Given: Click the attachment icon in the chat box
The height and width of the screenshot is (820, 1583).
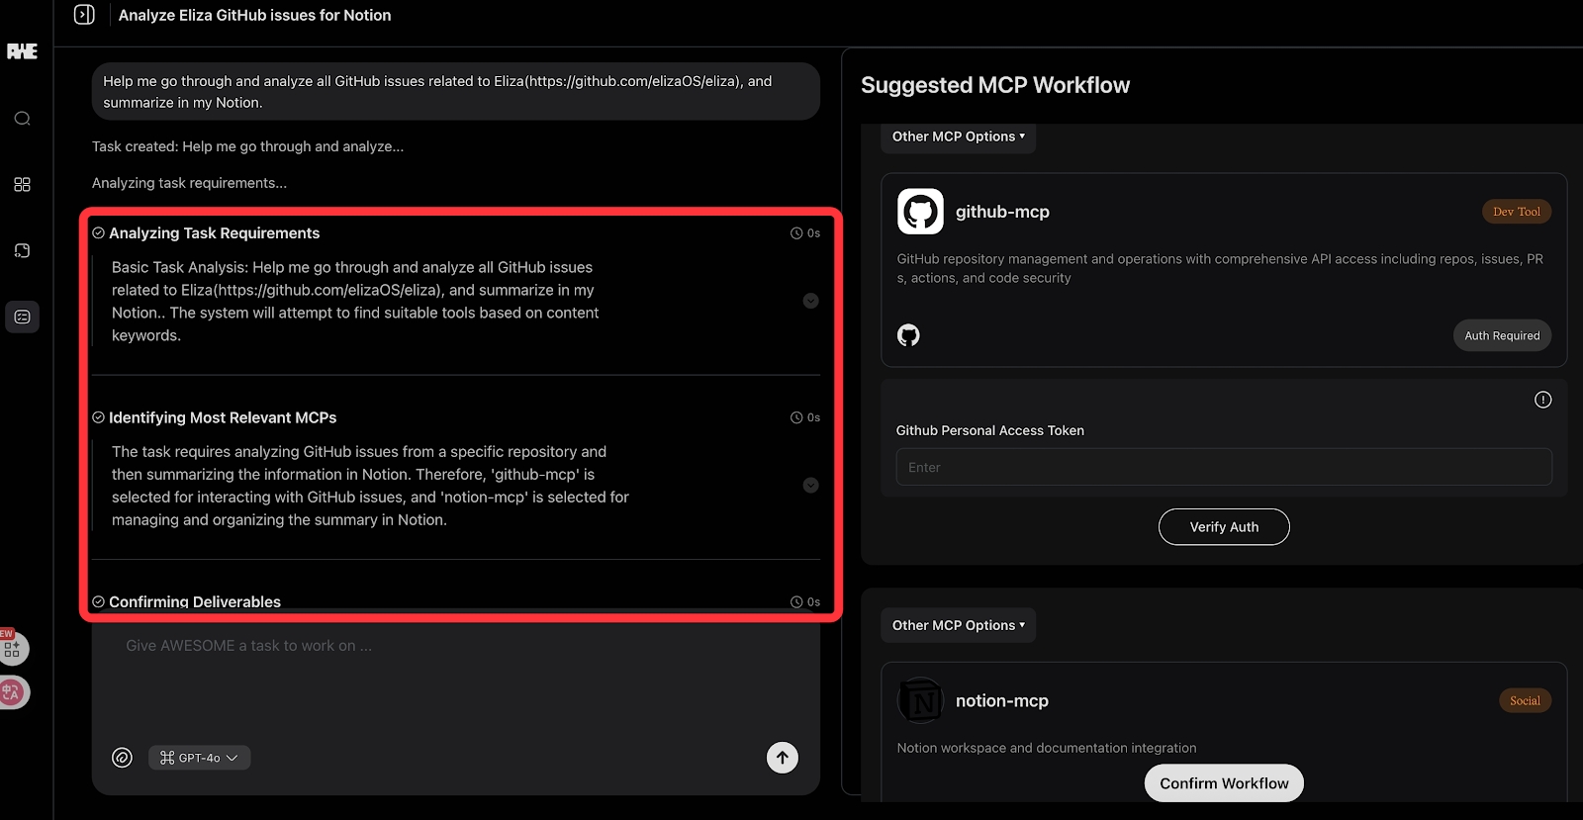Looking at the screenshot, I should (x=122, y=758).
